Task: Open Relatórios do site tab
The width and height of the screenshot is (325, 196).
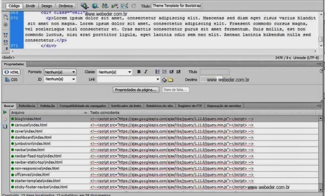Action: point(159,106)
